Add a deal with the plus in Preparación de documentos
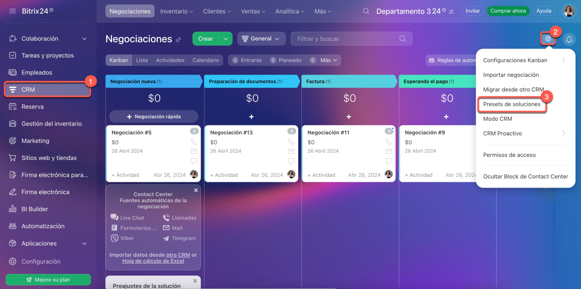 (251, 117)
